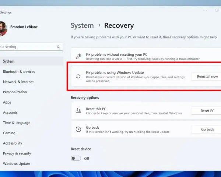Click the Reset this PC icon
221x177 pixels.
click(x=78, y=110)
